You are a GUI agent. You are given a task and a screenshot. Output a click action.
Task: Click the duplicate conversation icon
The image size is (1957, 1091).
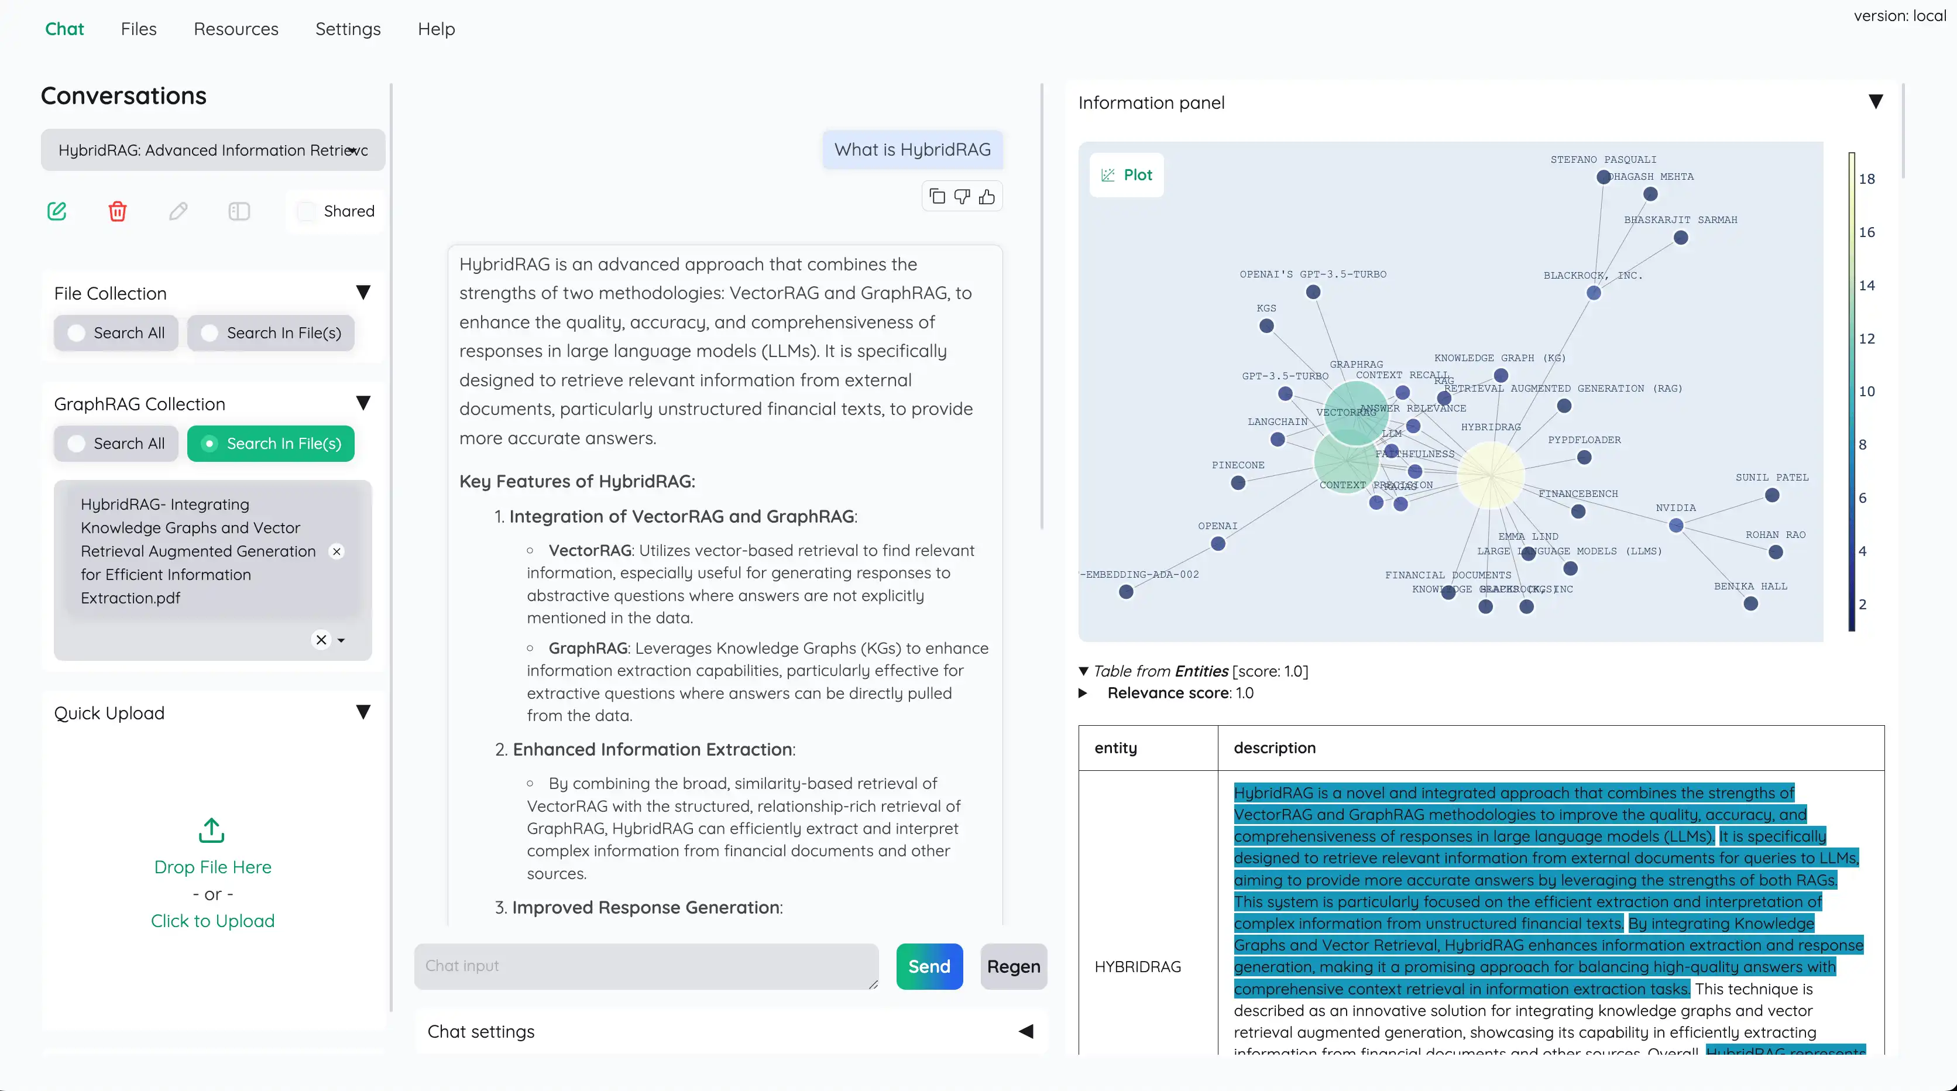pyautogui.click(x=239, y=211)
